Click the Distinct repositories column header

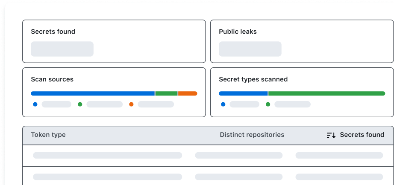pyautogui.click(x=252, y=135)
